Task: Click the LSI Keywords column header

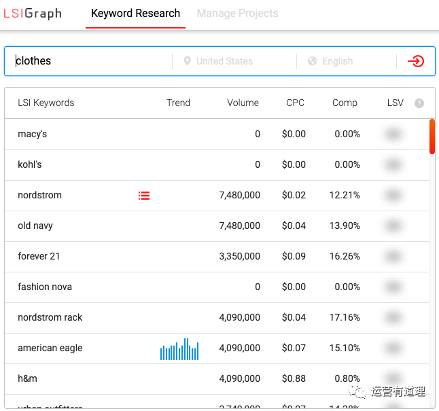Action: pyautogui.click(x=46, y=103)
